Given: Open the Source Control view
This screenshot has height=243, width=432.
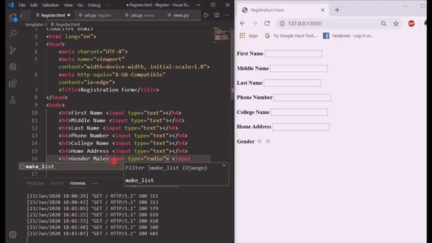Looking at the screenshot, I should coord(13,50).
